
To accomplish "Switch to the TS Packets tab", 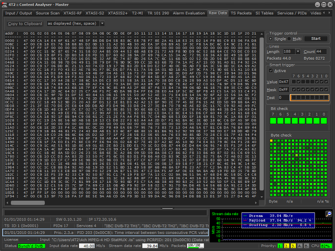I will click(x=241, y=13).
